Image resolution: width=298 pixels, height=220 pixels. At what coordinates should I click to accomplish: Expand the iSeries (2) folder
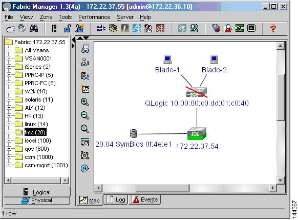click(9, 67)
